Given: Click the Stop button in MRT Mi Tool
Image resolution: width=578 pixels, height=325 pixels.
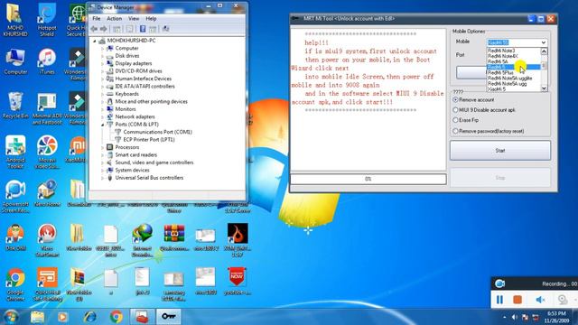Looking at the screenshot, I should 500,178.
